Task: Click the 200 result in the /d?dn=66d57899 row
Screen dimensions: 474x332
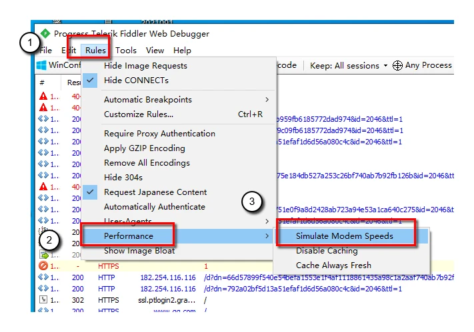Action: coord(78,277)
